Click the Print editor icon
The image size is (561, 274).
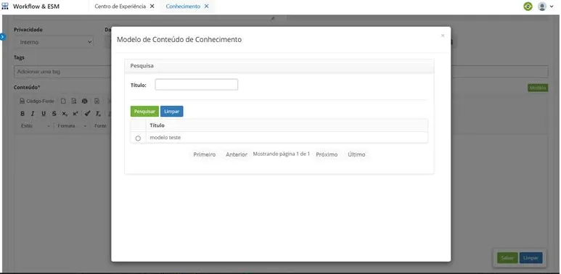click(x=85, y=101)
